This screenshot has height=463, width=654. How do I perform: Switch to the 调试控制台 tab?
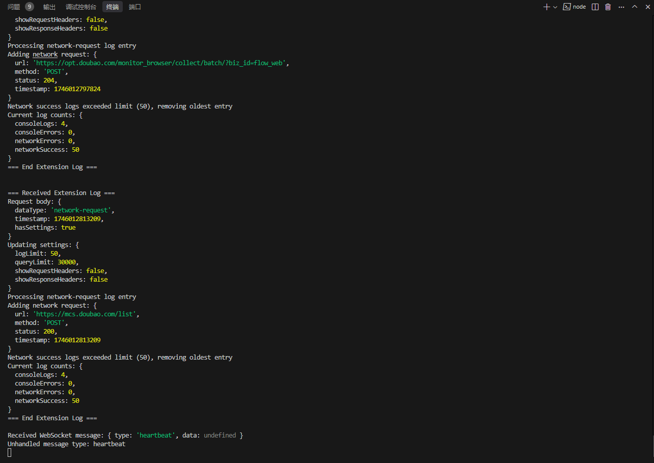[x=81, y=7]
